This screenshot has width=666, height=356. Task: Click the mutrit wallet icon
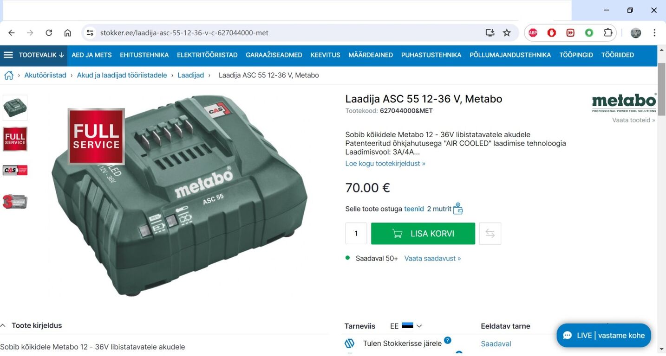click(x=458, y=209)
